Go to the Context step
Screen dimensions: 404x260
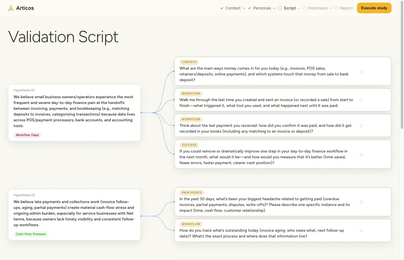[x=230, y=8]
